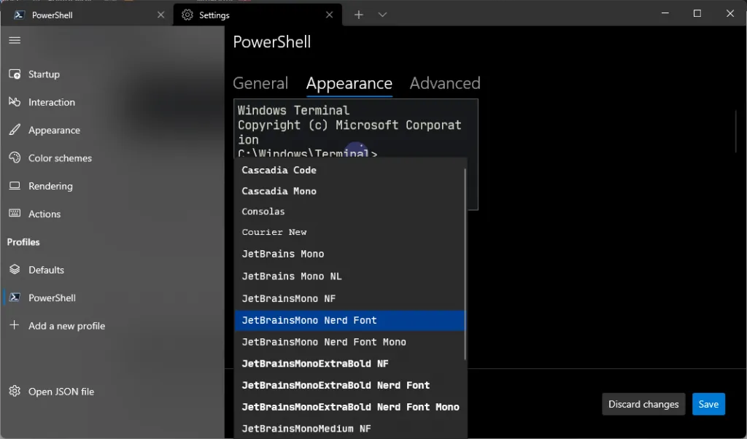Click the Startup icon in sidebar

[15, 74]
